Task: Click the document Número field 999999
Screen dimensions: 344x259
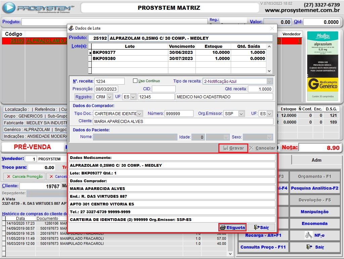Action: 179,114
